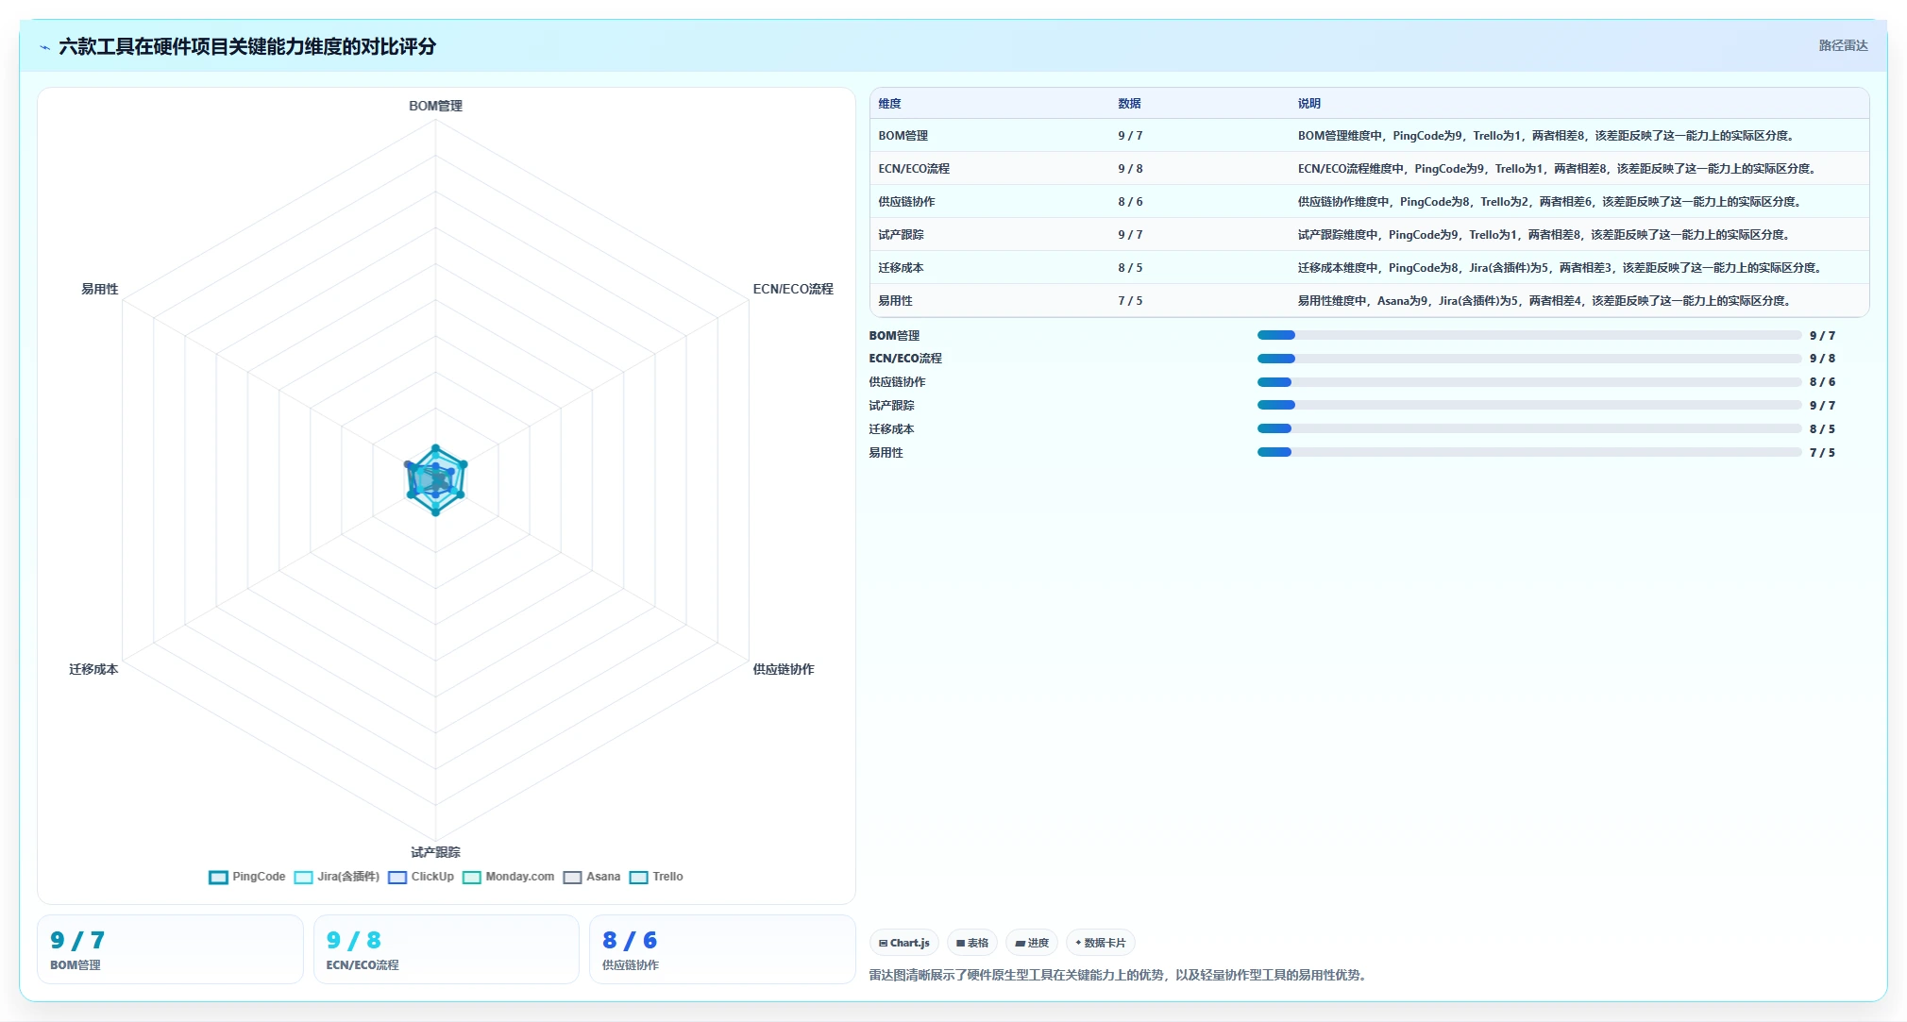Click the 供应链协作 radar axis label
This screenshot has width=1907, height=1022.
tap(784, 669)
